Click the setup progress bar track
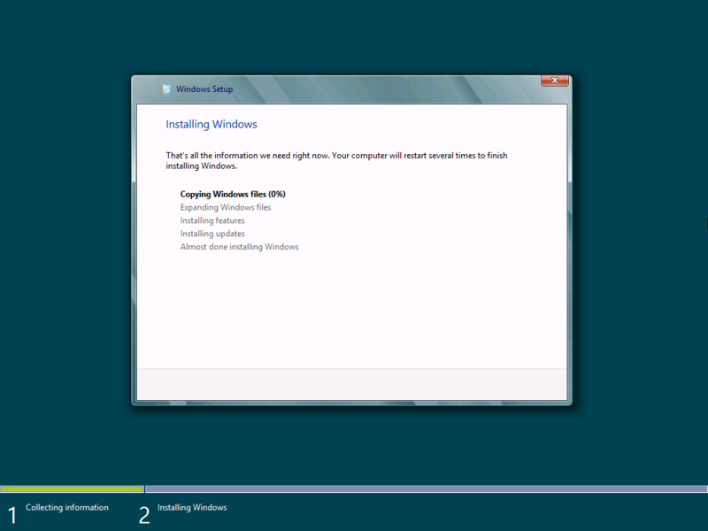 click(x=354, y=489)
